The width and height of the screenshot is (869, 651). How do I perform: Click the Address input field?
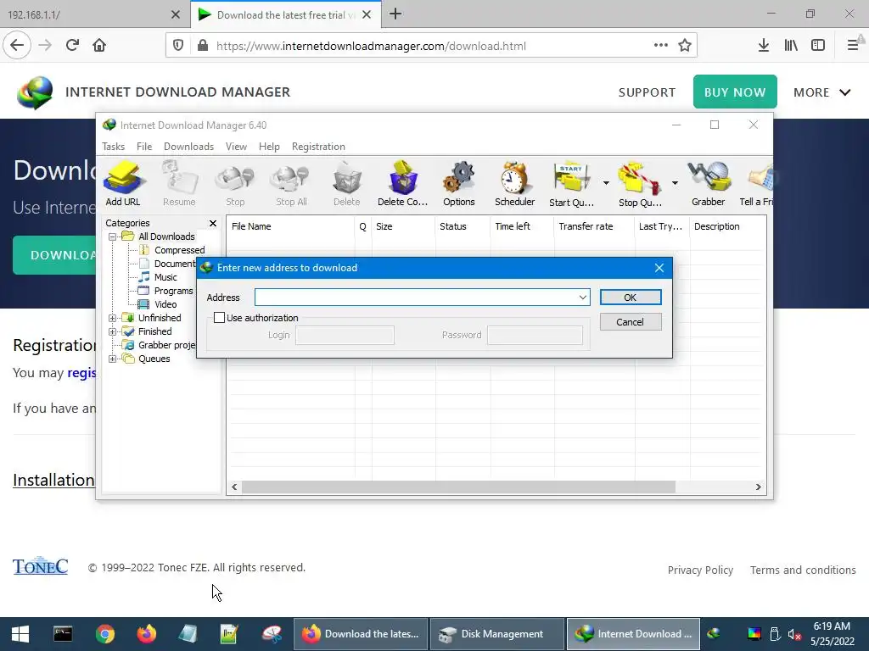click(x=416, y=298)
